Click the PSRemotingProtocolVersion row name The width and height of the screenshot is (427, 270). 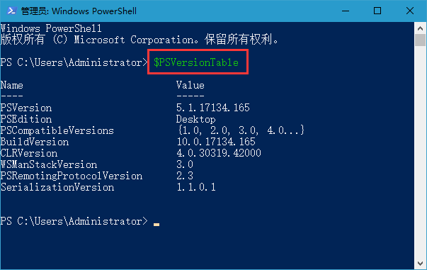coord(72,176)
